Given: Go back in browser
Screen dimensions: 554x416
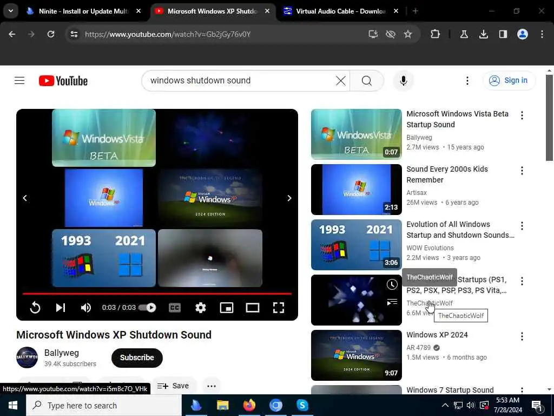Looking at the screenshot, I should 12,34.
